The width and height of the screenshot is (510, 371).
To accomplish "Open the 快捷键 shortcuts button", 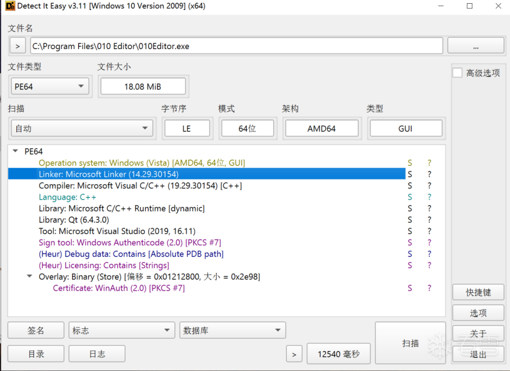I will click(x=478, y=292).
